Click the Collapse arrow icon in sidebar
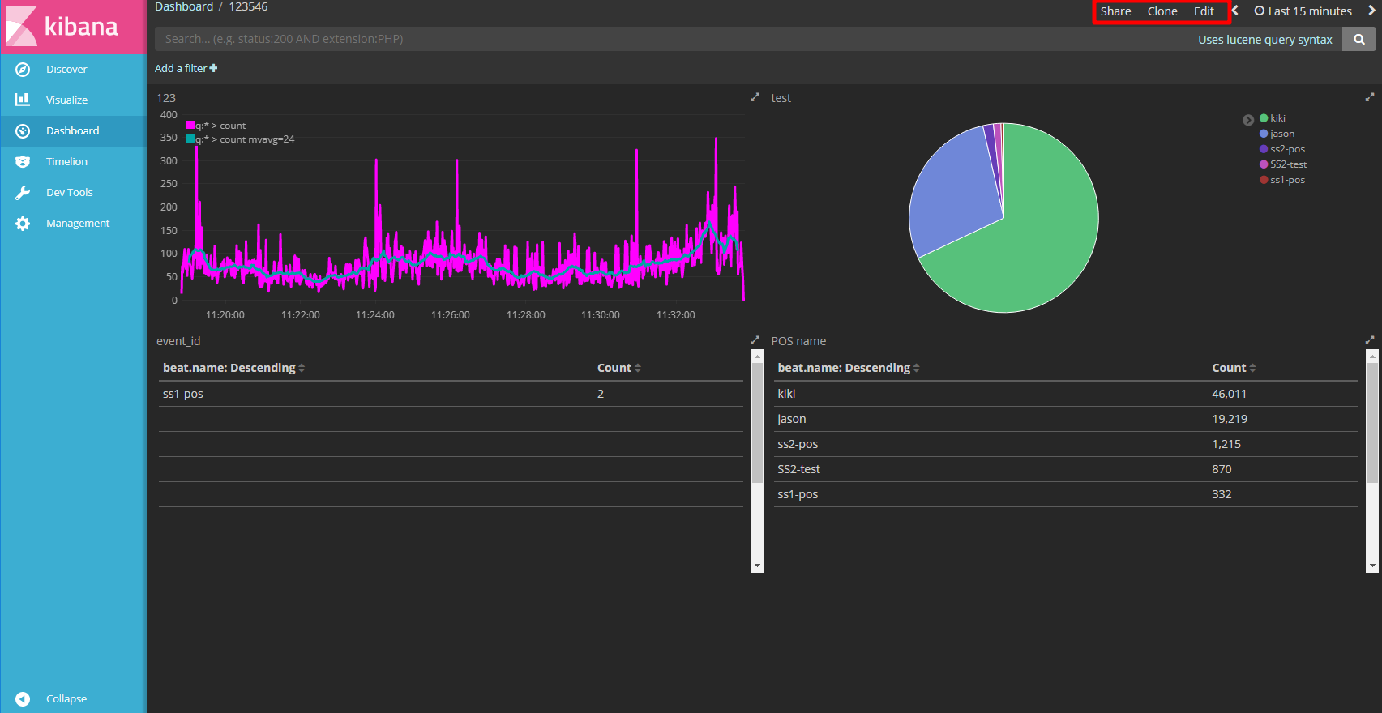1382x713 pixels. pos(23,699)
